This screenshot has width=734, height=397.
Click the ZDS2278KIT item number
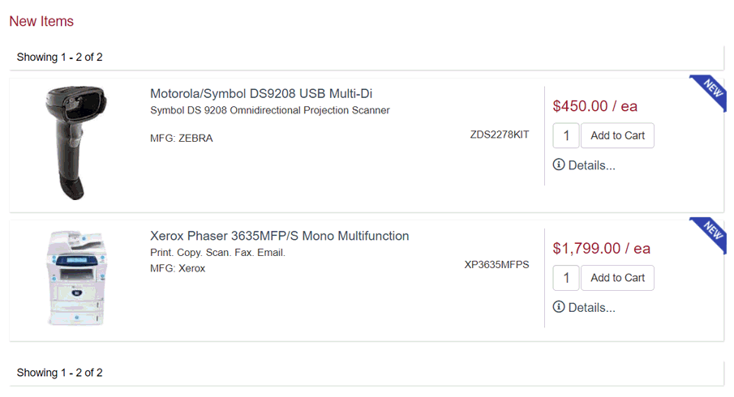(499, 134)
